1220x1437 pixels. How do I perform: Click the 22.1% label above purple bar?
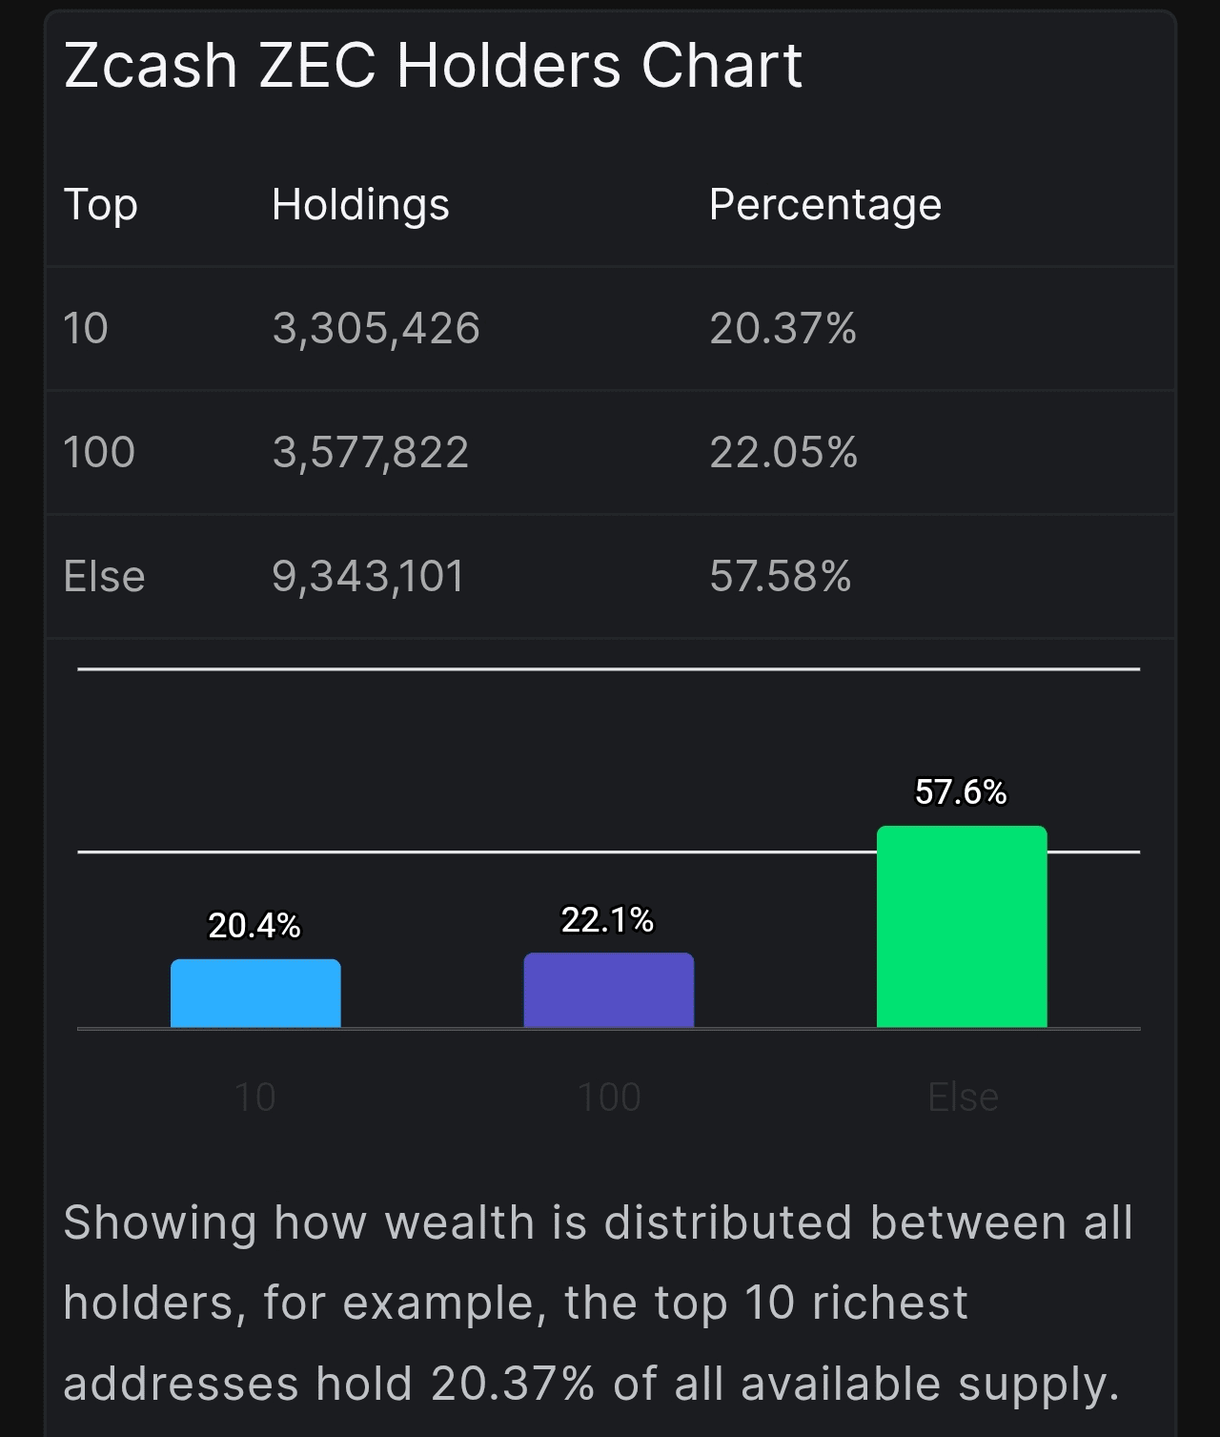tap(607, 919)
